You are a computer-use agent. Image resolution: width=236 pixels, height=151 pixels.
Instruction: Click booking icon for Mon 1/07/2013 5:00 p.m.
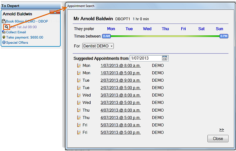pos(79,73)
